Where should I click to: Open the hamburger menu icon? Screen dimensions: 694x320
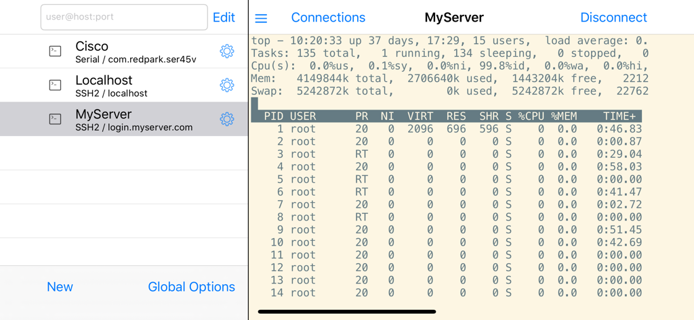[261, 18]
